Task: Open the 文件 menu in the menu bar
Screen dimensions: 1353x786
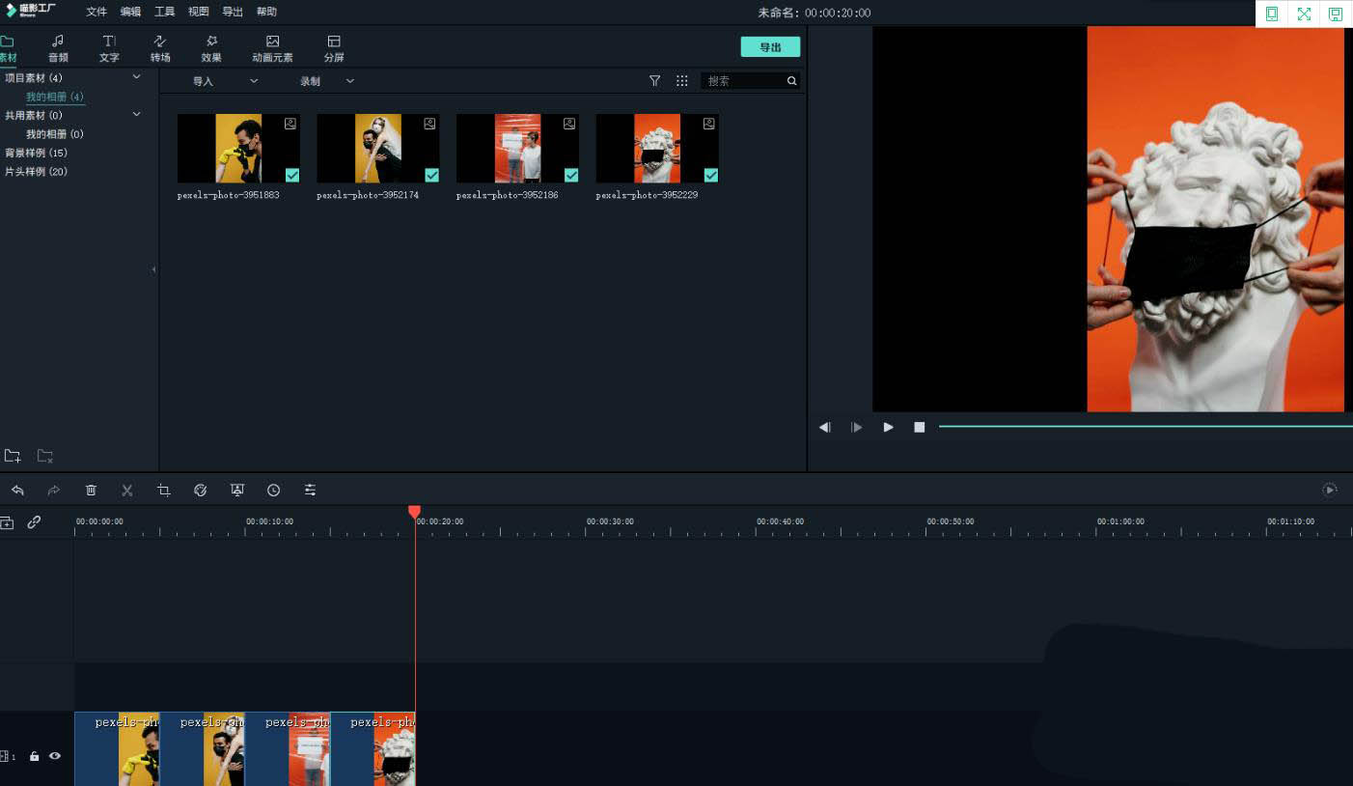Action: coord(97,12)
